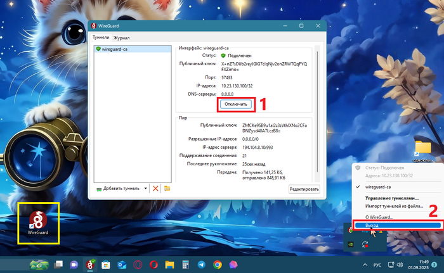Click the keepalive value 21
This screenshot has width=444, height=273.
244,156
